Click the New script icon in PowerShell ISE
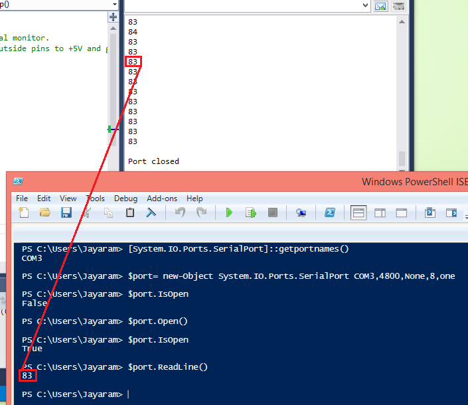Screen dimensions: 468x405 (24, 212)
